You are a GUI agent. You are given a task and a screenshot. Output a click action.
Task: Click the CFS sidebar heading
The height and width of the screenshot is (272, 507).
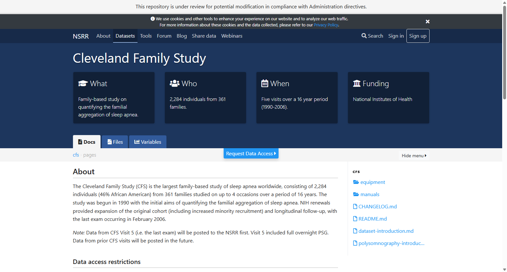[x=356, y=172]
